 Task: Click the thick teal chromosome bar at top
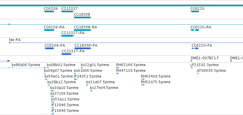pyautogui.click(x=122, y=5)
